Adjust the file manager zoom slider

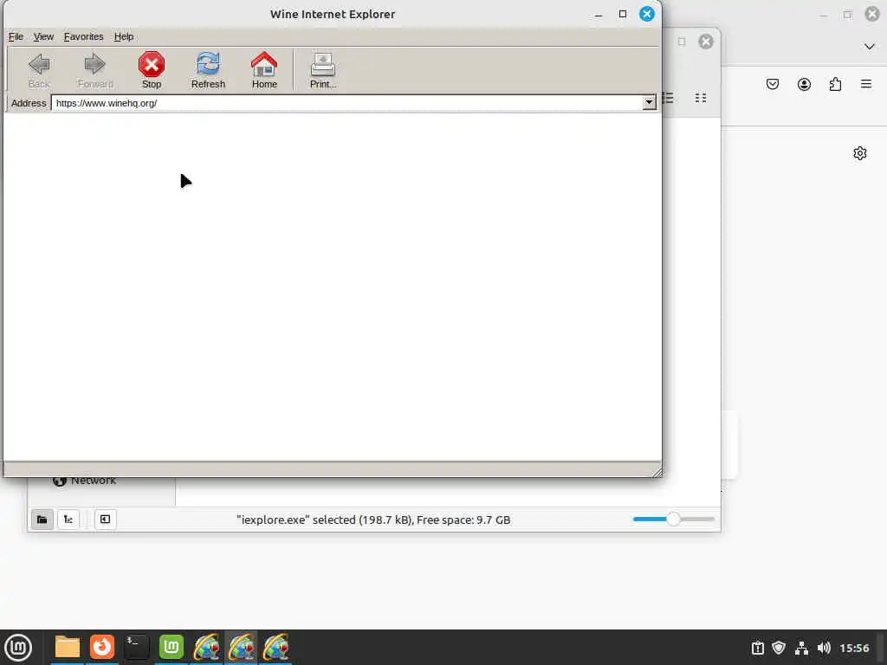673,520
